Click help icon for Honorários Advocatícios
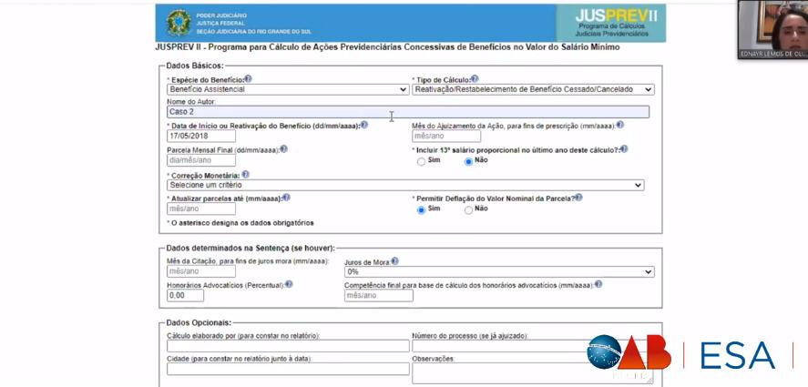 click(289, 284)
